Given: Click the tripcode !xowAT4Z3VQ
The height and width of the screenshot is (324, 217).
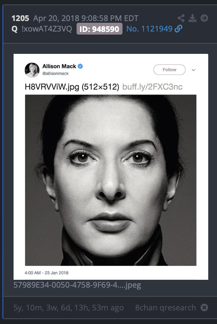Looking at the screenshot, I should [47, 29].
